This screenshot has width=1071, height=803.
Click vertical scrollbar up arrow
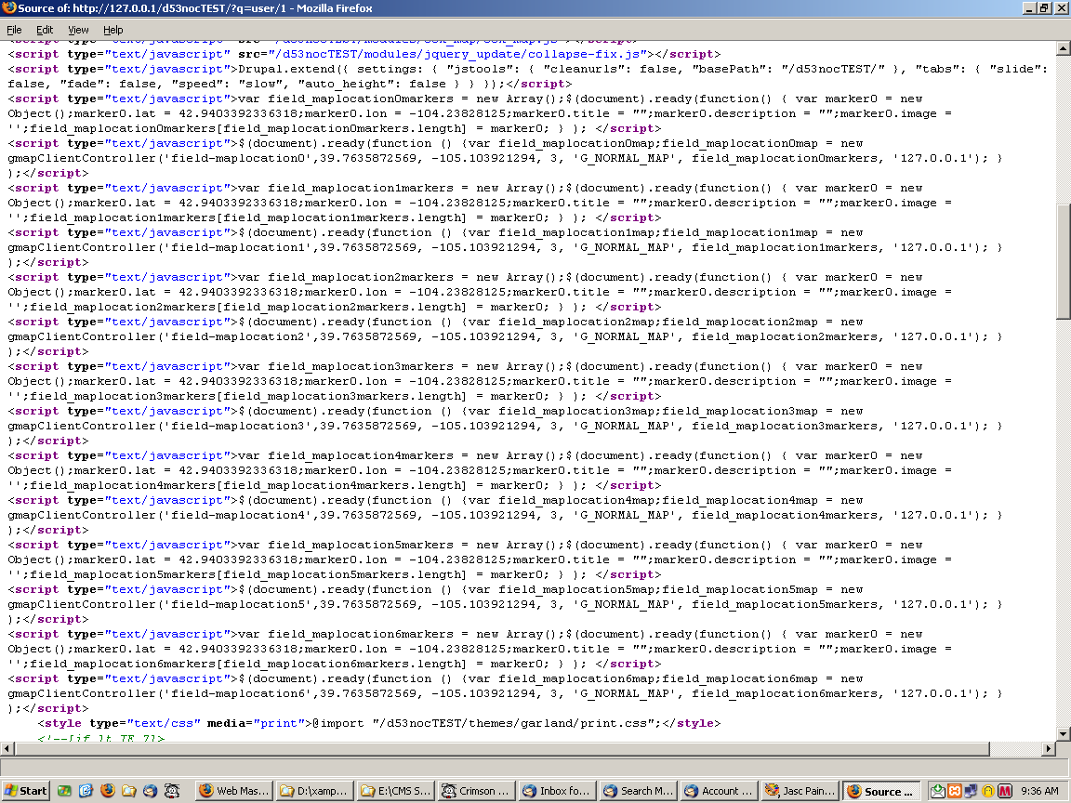click(x=1064, y=48)
